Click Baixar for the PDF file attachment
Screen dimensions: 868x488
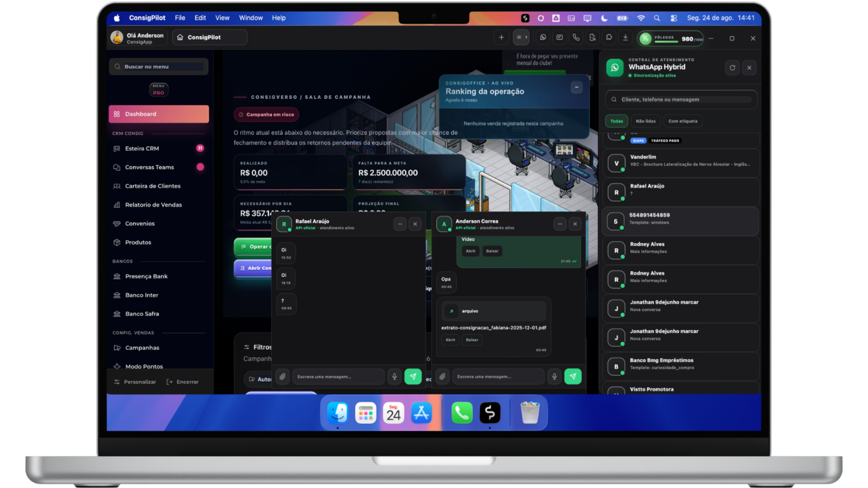472,340
